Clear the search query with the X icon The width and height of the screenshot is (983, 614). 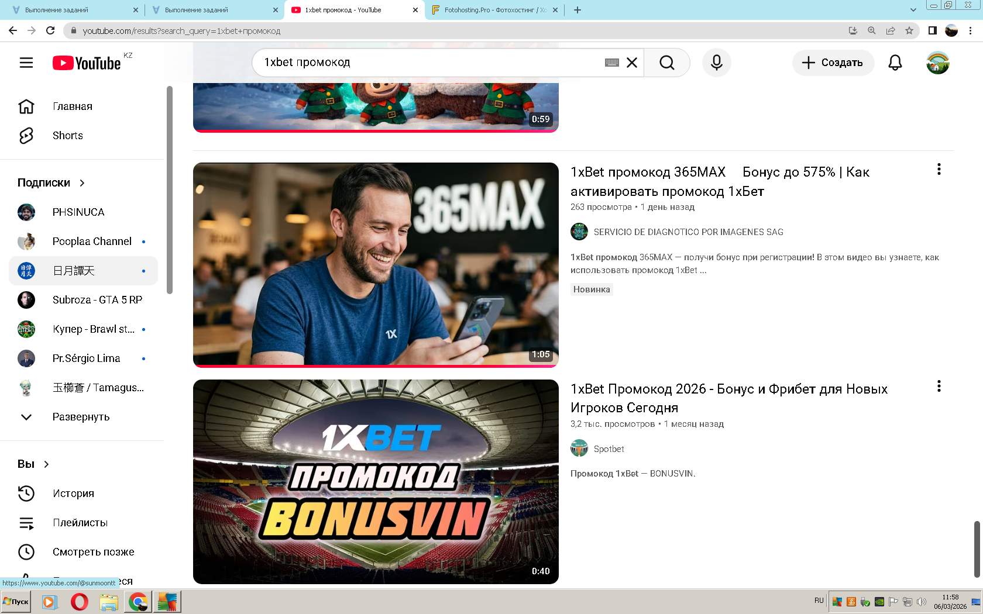click(632, 63)
